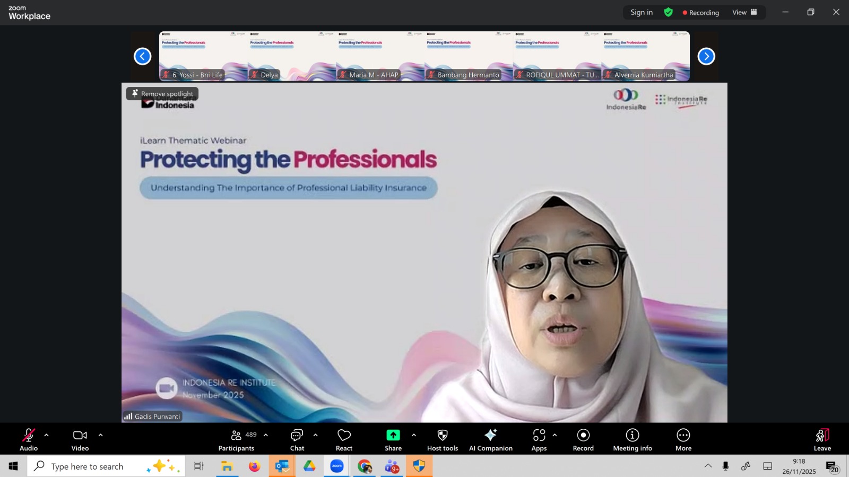This screenshot has height=477, width=849.
Task: Select Bambang Hermanto's video thumbnail
Action: (x=468, y=56)
